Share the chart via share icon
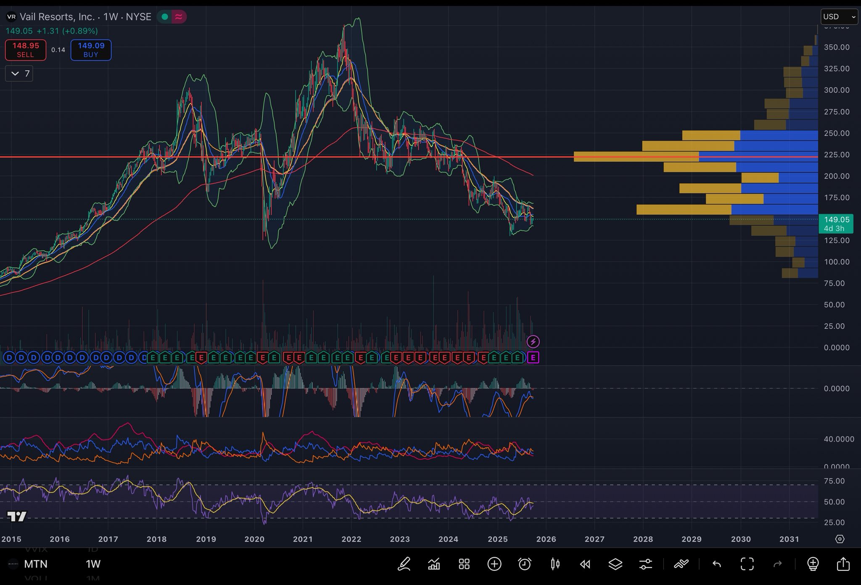Screen dimensions: 861x585 point(843,564)
